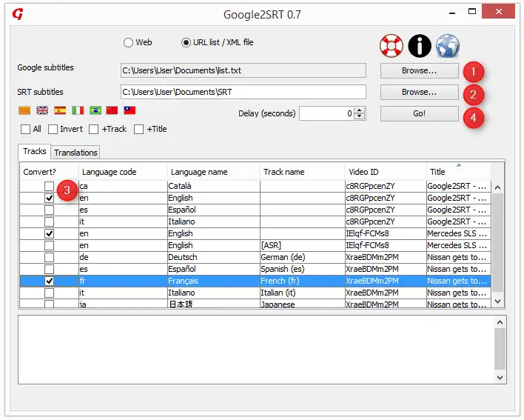The width and height of the screenshot is (524, 420).
Task: Sort by Video ID column header
Action: [386, 172]
